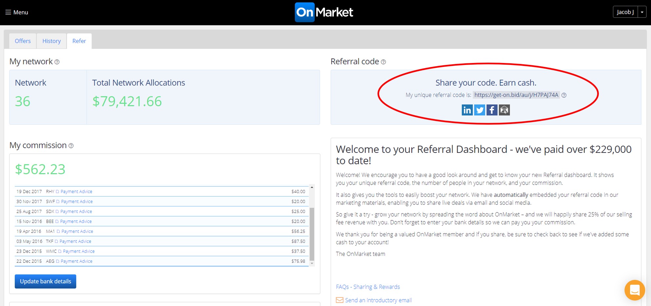Screen dimensions: 651x306
Task: Click the commission list scrollbar thumb
Action: pos(312,234)
